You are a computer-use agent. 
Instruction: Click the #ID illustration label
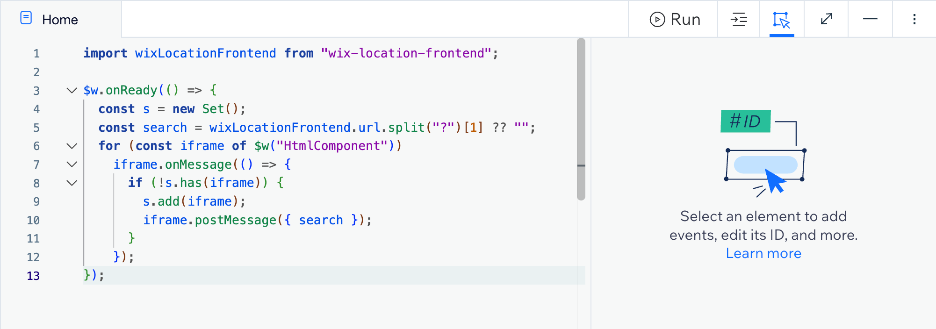point(745,121)
